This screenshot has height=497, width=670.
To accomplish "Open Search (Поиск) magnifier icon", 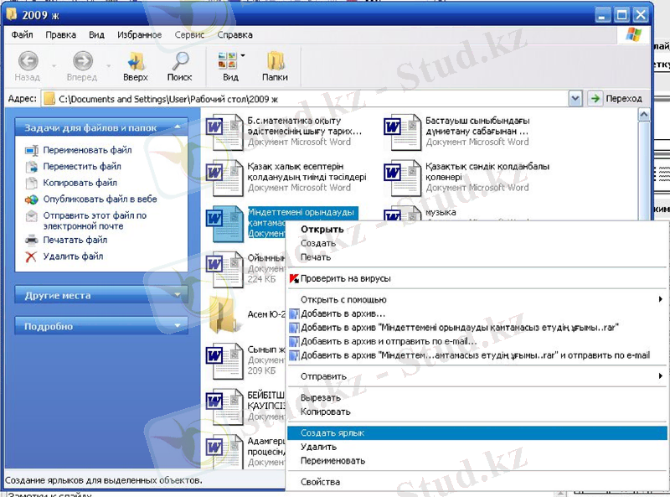I will point(179,60).
